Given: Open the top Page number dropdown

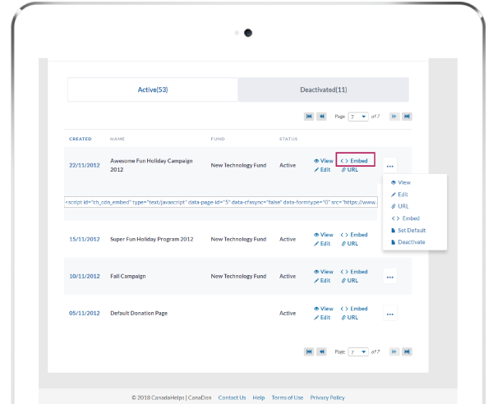Looking at the screenshot, I should [357, 117].
